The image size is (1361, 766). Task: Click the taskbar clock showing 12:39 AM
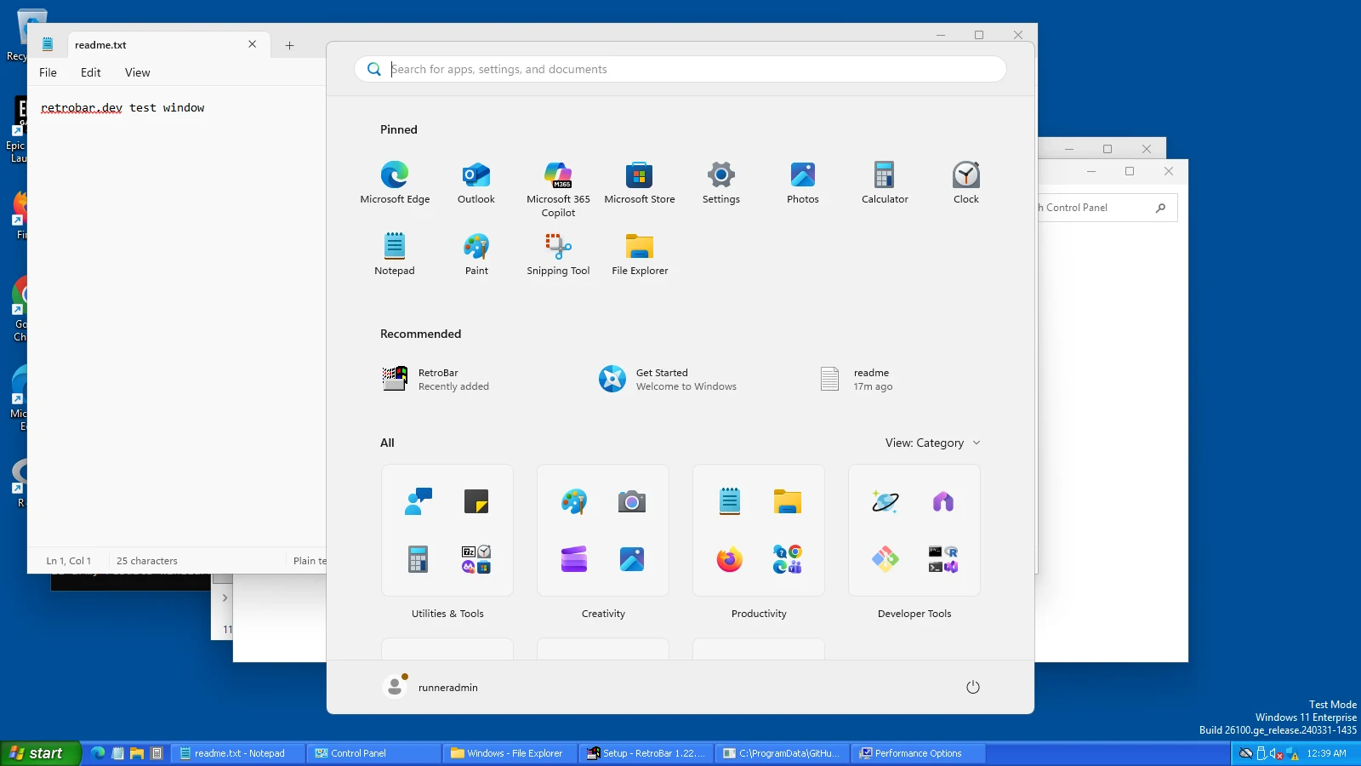tap(1326, 753)
